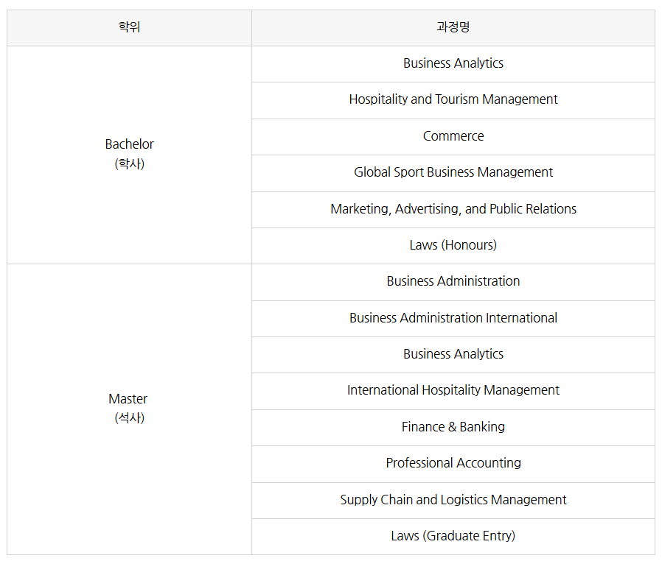Viewport: 662px width, 561px height.
Task: Select Supply Chain and Logistics Management
Action: point(453,500)
